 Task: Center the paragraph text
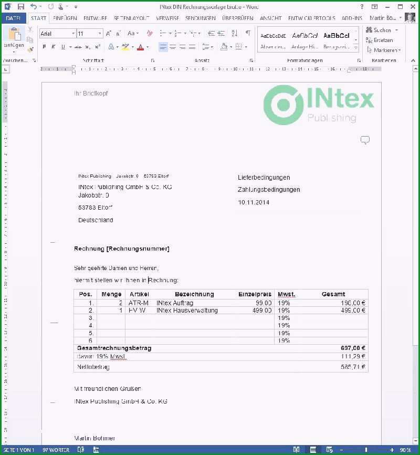tap(173, 47)
